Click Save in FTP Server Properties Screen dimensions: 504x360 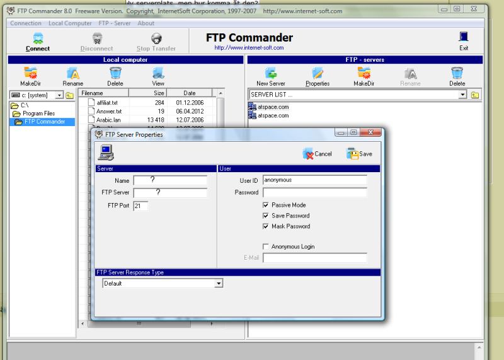click(x=359, y=154)
